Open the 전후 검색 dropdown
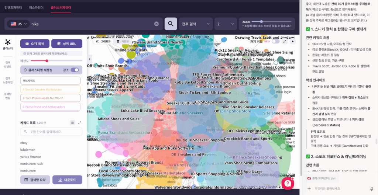 pyautogui.click(x=195, y=24)
